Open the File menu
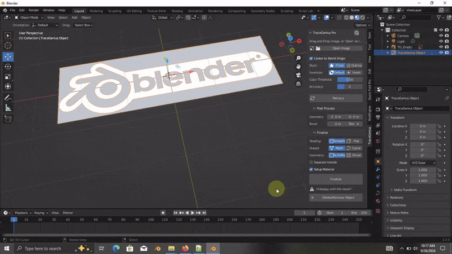 tap(12, 10)
